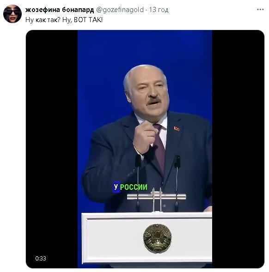
Task: Click the tweet text Ну как так?
Action: coord(43,20)
